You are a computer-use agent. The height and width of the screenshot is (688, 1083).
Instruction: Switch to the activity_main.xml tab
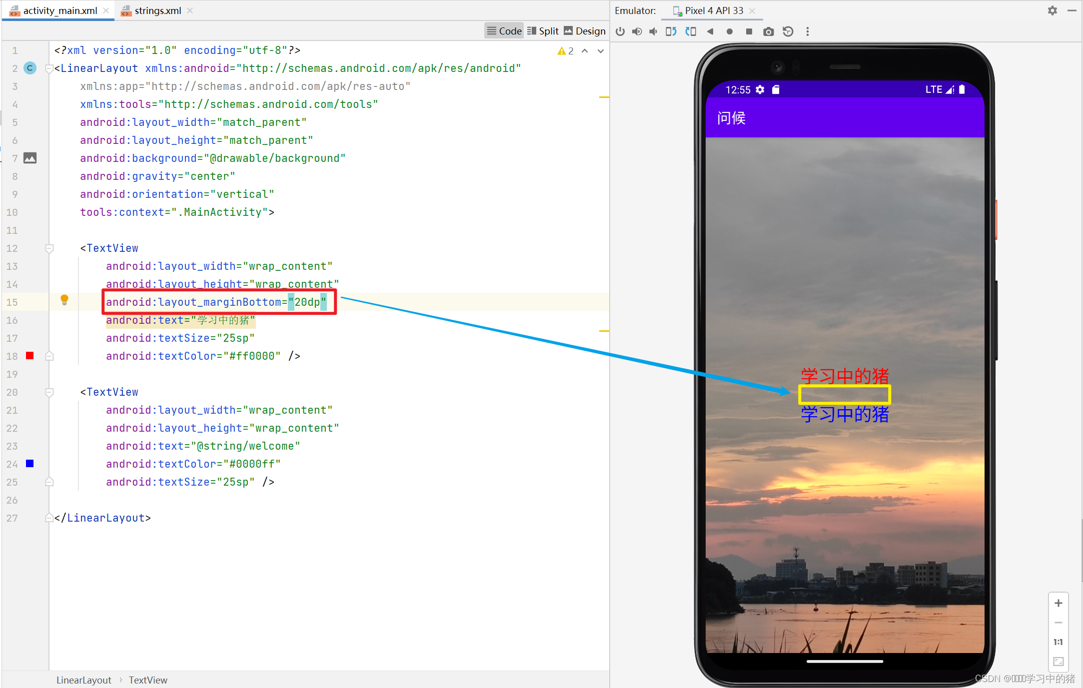click(x=59, y=10)
